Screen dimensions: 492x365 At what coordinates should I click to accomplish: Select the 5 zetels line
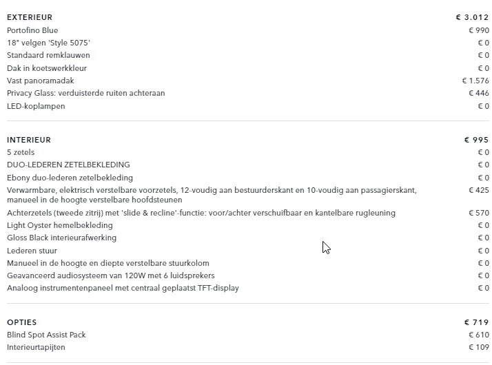tap(21, 152)
